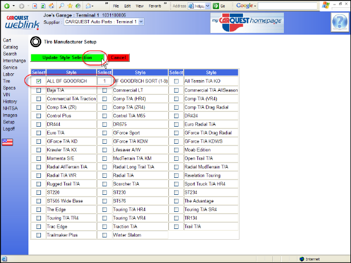This screenshot has height=263, width=351.
Task: Go to the Cart page
Action: pyautogui.click(x=7, y=40)
